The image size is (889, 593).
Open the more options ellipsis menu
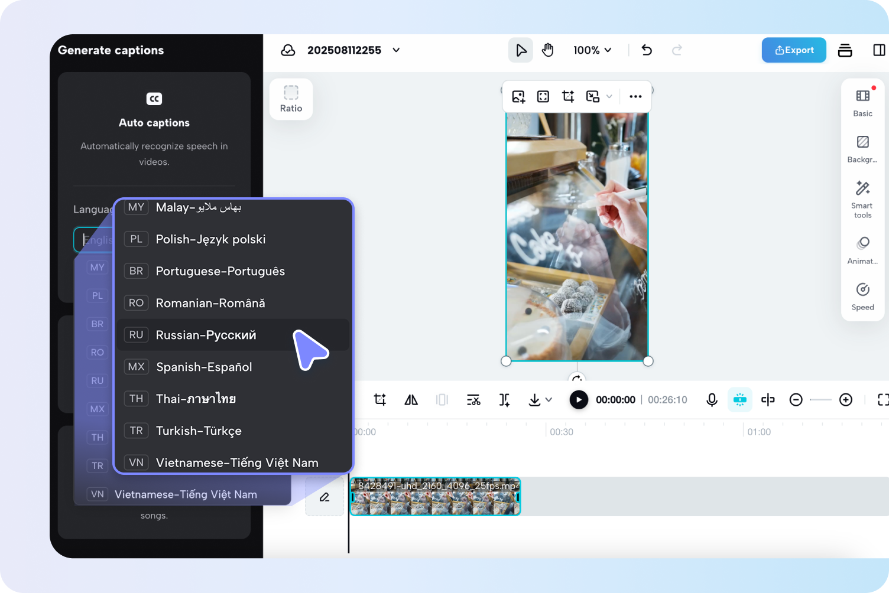pos(635,96)
